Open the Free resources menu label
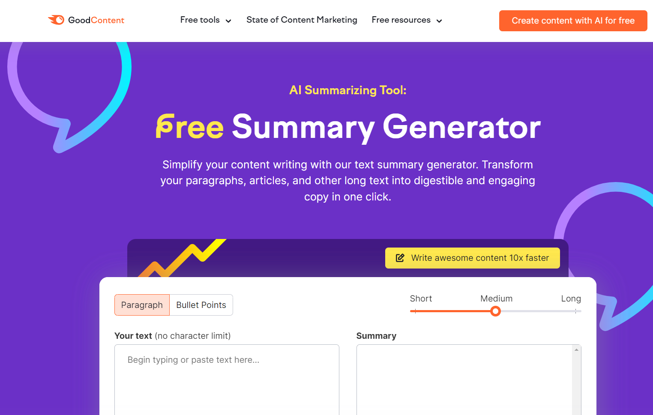 401,20
